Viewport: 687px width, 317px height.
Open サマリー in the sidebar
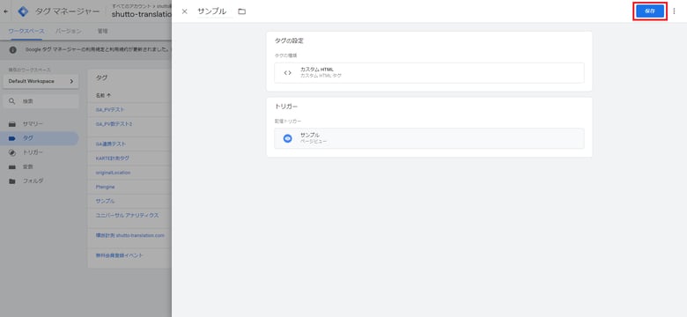coord(33,124)
